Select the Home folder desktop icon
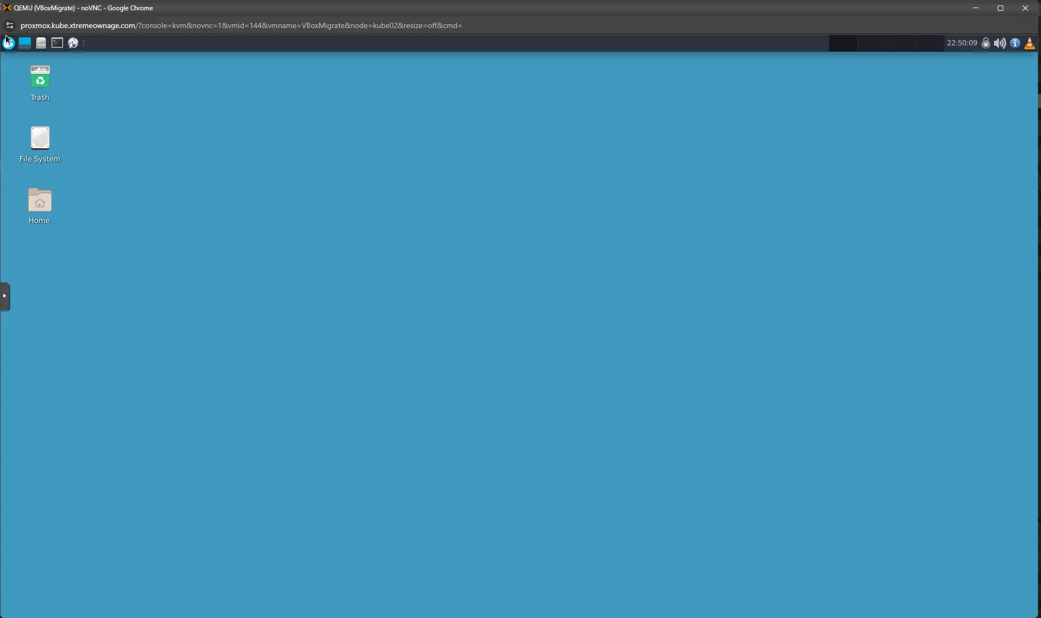This screenshot has height=618, width=1041. (39, 200)
